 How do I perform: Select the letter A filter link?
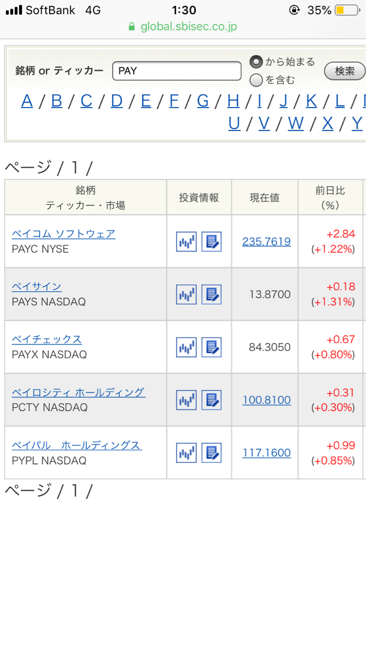(x=27, y=101)
